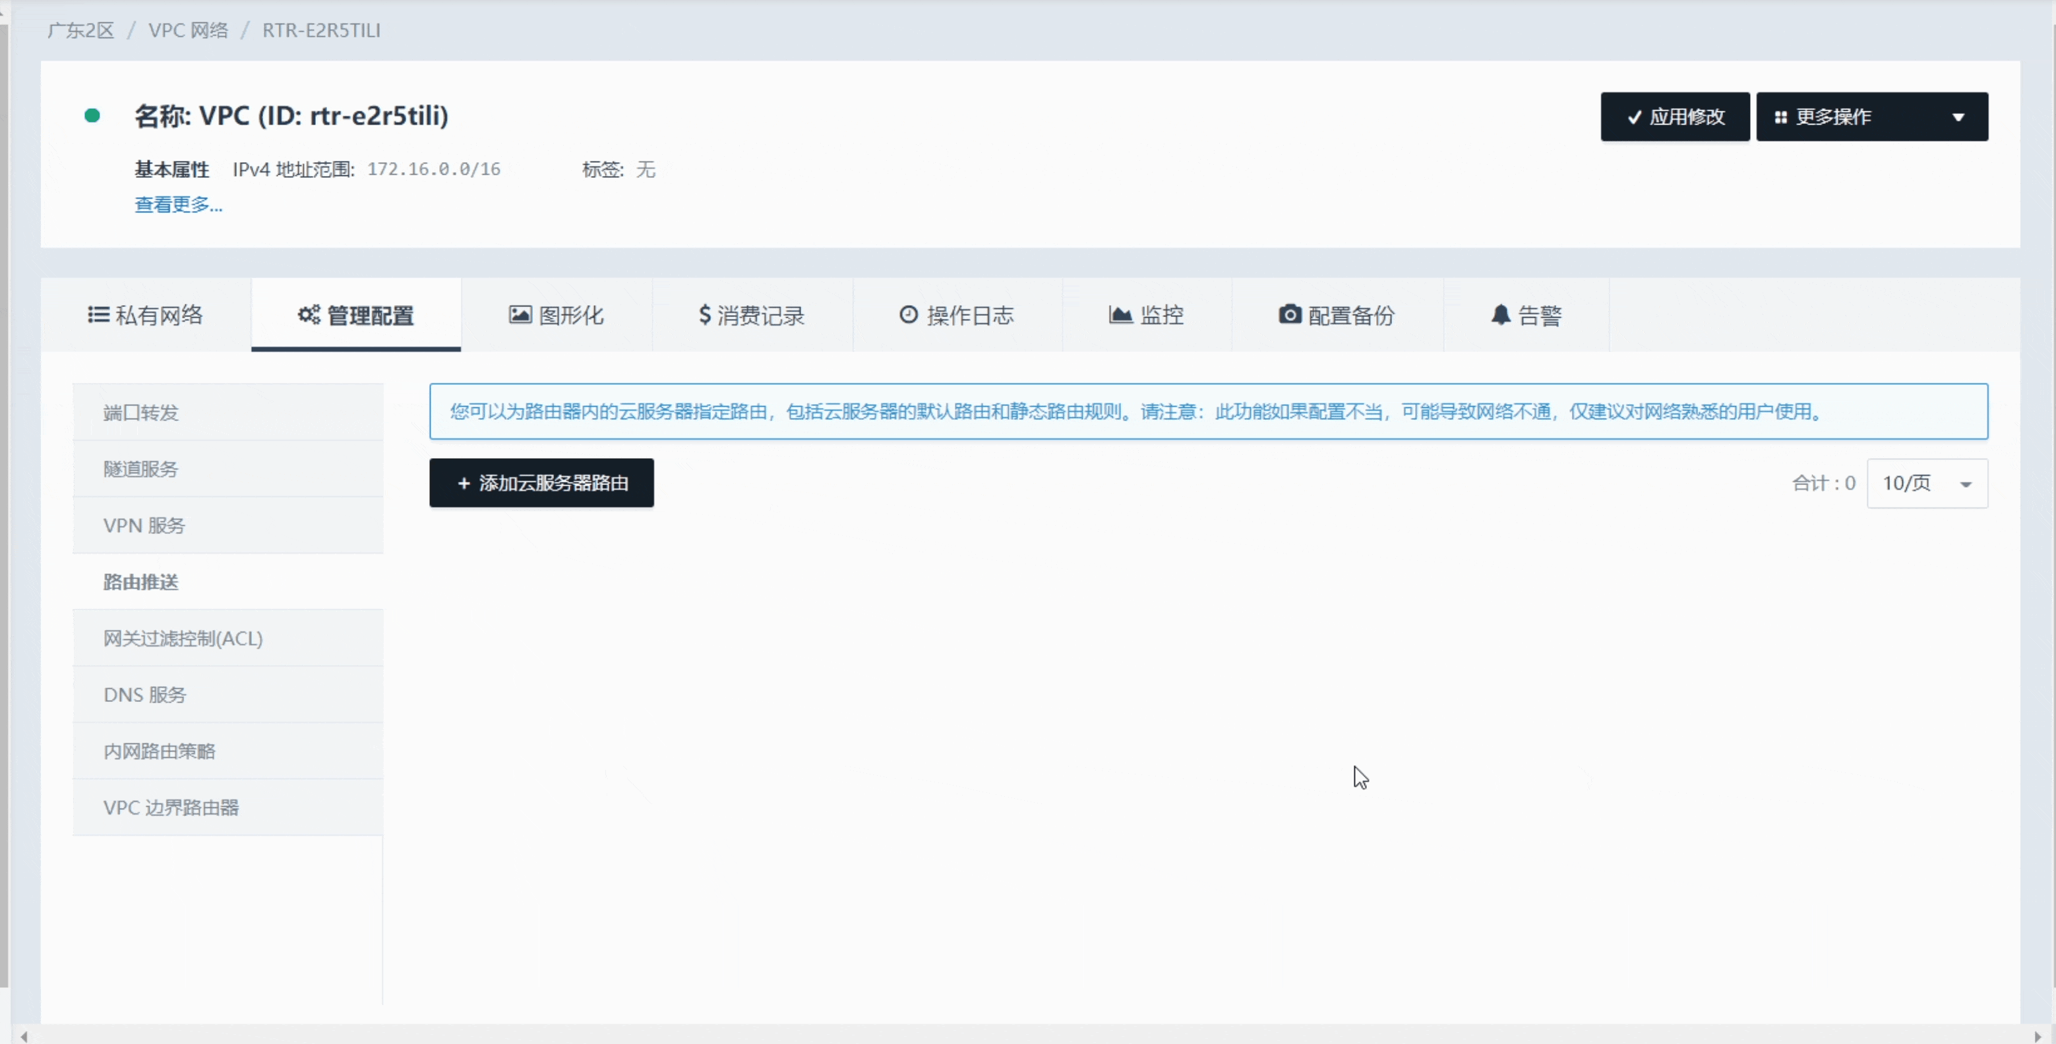Click the grid icon on 更多操作
This screenshot has height=1044, width=2056.
(x=1783, y=117)
